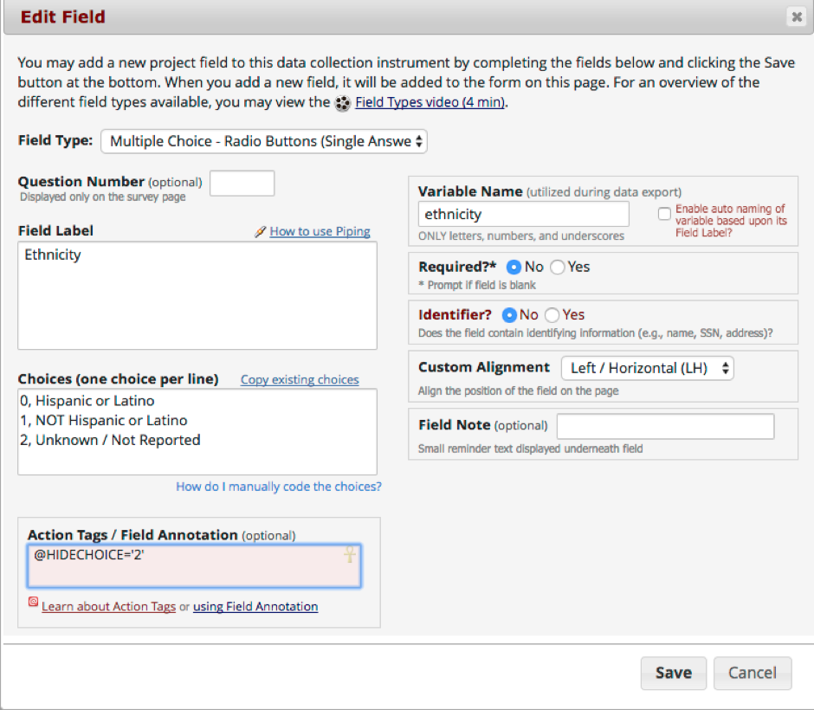Open the Field Type dropdown

(264, 141)
